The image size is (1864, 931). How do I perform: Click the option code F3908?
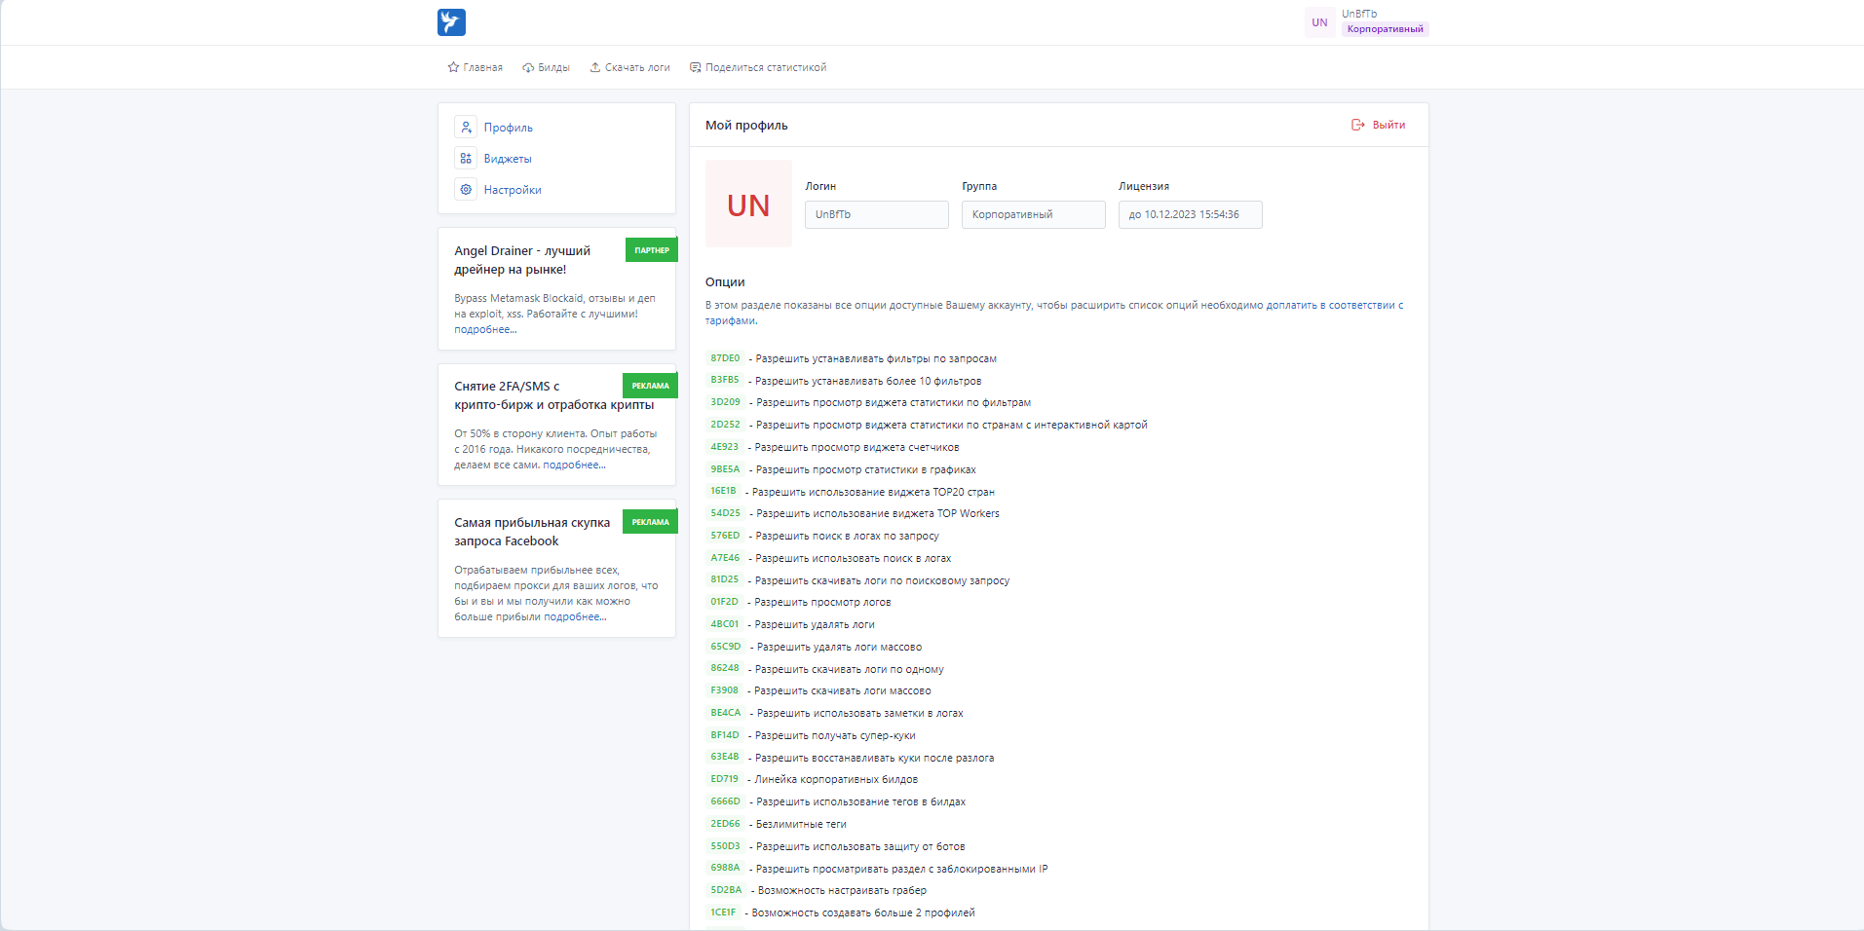pos(725,690)
